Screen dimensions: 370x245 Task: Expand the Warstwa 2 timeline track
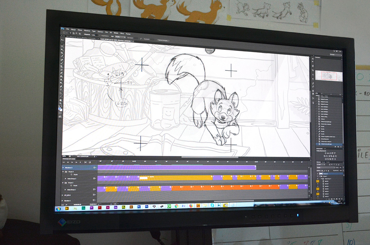63,167
